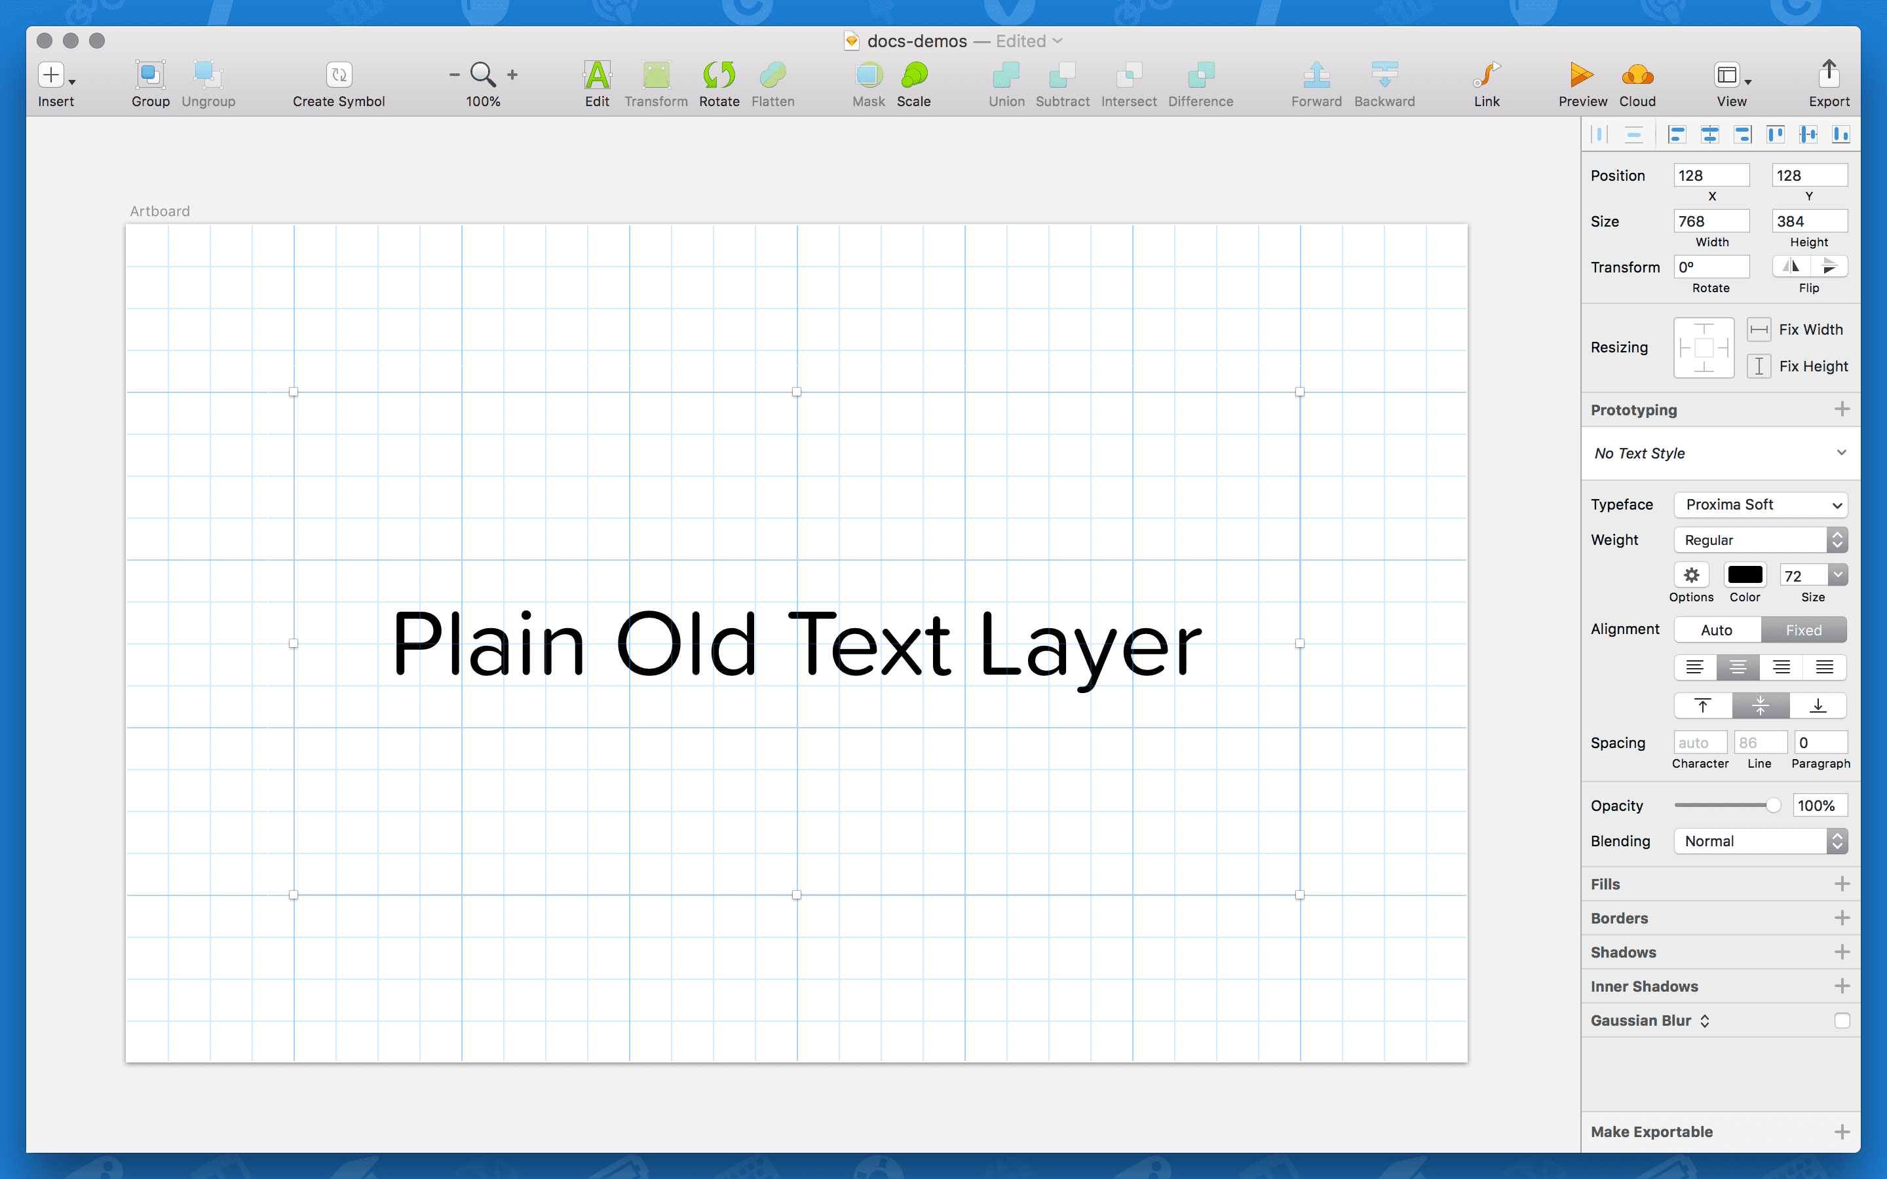Image resolution: width=1887 pixels, height=1179 pixels.
Task: Toggle center text alignment
Action: [1738, 667]
